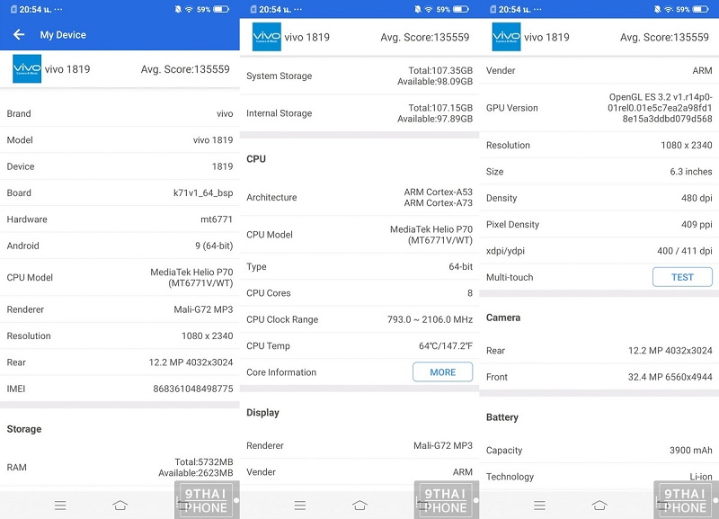Screen dimensions: 719x519
Task: Select the CPU Temp row
Action: click(x=359, y=346)
